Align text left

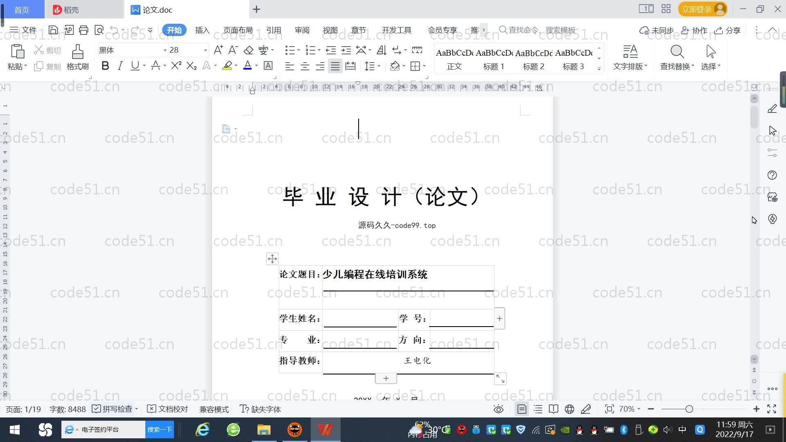coord(289,66)
